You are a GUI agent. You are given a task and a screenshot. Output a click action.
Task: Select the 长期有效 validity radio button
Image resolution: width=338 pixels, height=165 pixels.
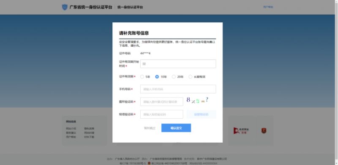click(x=191, y=77)
